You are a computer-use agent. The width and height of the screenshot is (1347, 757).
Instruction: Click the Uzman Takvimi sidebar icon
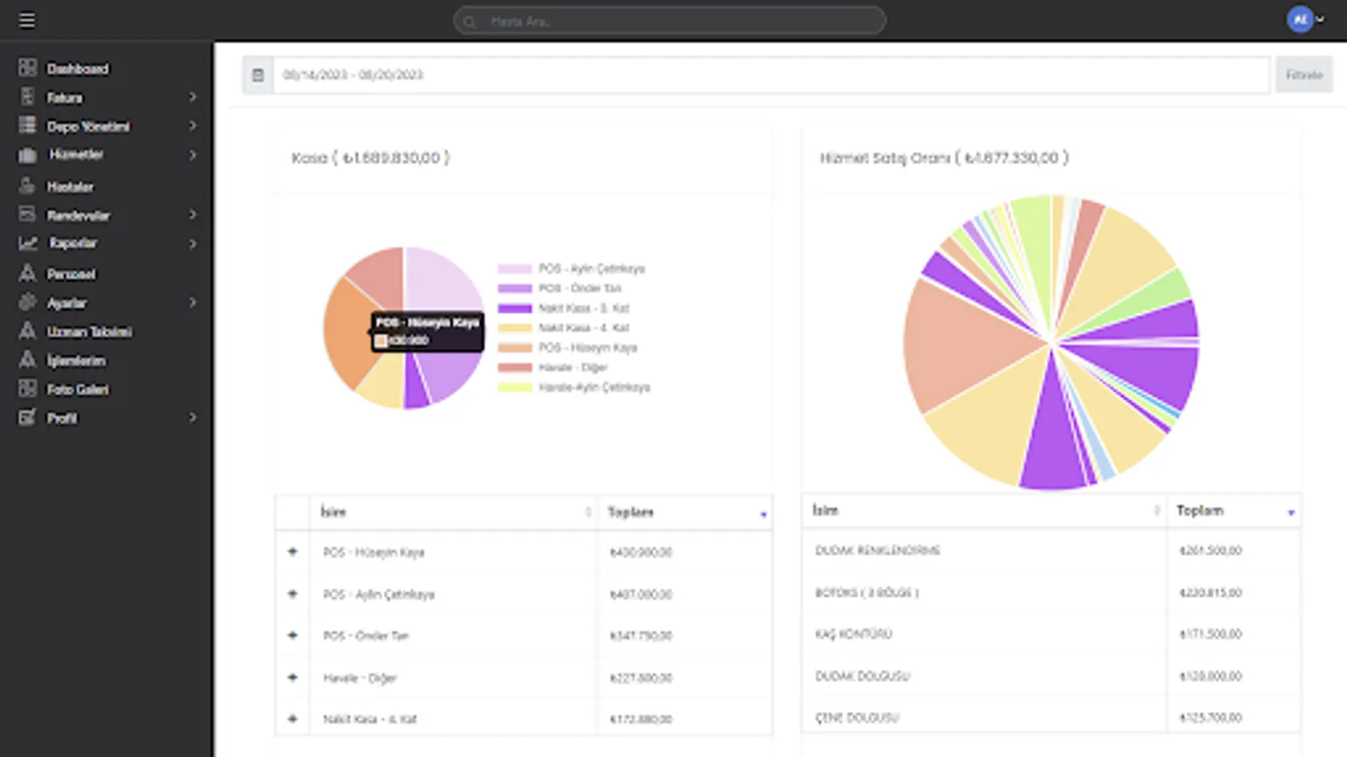click(x=28, y=331)
